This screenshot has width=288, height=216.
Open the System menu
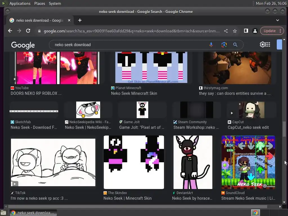point(55,3)
